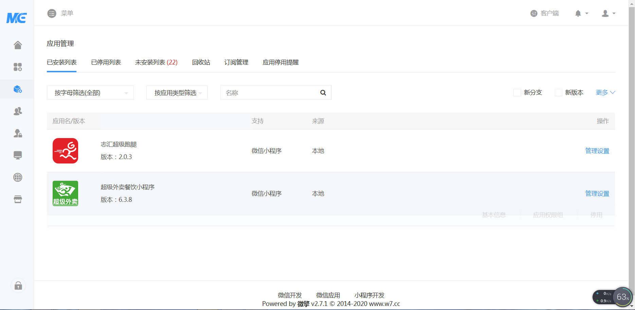Screen dimensions: 635x310
Task: Open the store icon in the sidebar
Action: click(17, 199)
